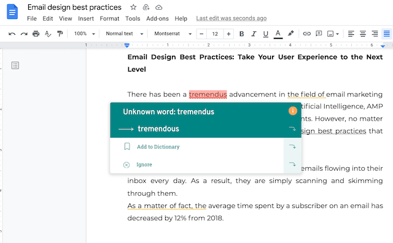This screenshot has width=393, height=243.
Task: Align text right
Action: point(375,34)
